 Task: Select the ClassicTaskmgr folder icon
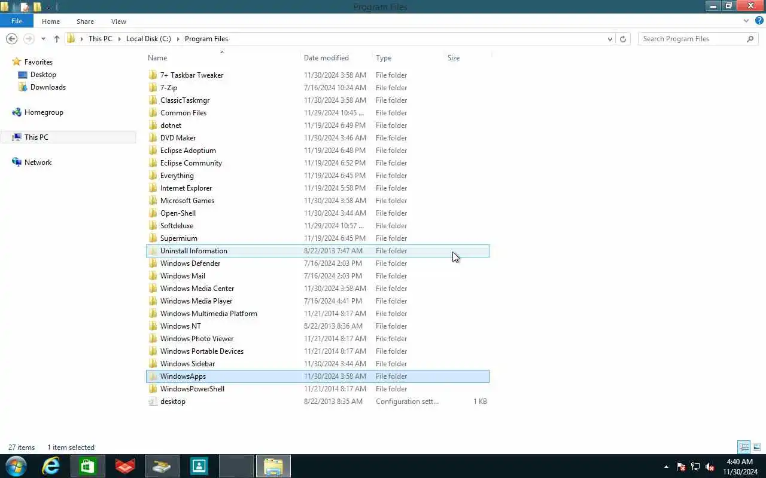[153, 100]
